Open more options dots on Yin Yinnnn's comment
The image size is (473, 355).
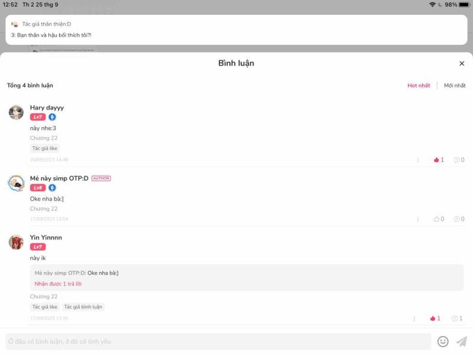tap(414, 318)
